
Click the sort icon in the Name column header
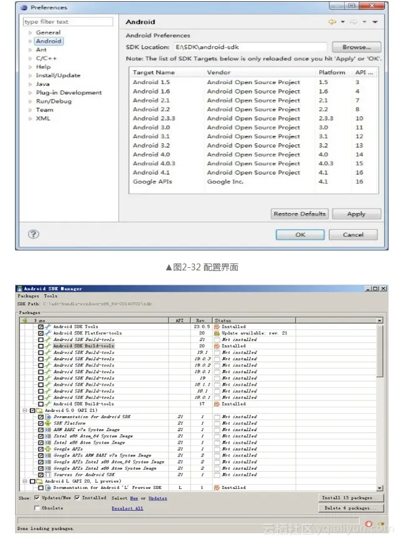pyautogui.click(x=25, y=320)
